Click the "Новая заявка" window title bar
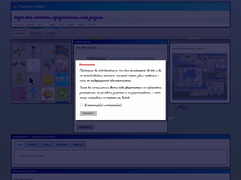 point(120,42)
